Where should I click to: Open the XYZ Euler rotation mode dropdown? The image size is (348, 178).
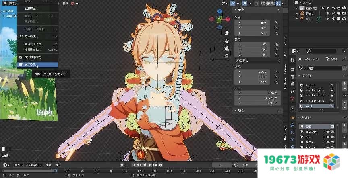click(257, 60)
